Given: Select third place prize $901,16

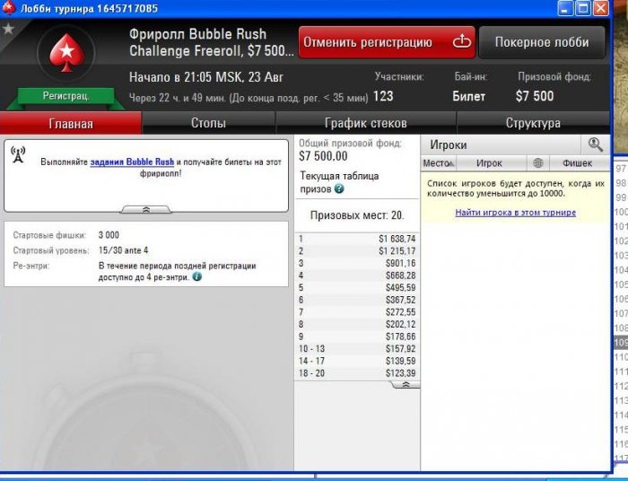Looking at the screenshot, I should click(357, 263).
